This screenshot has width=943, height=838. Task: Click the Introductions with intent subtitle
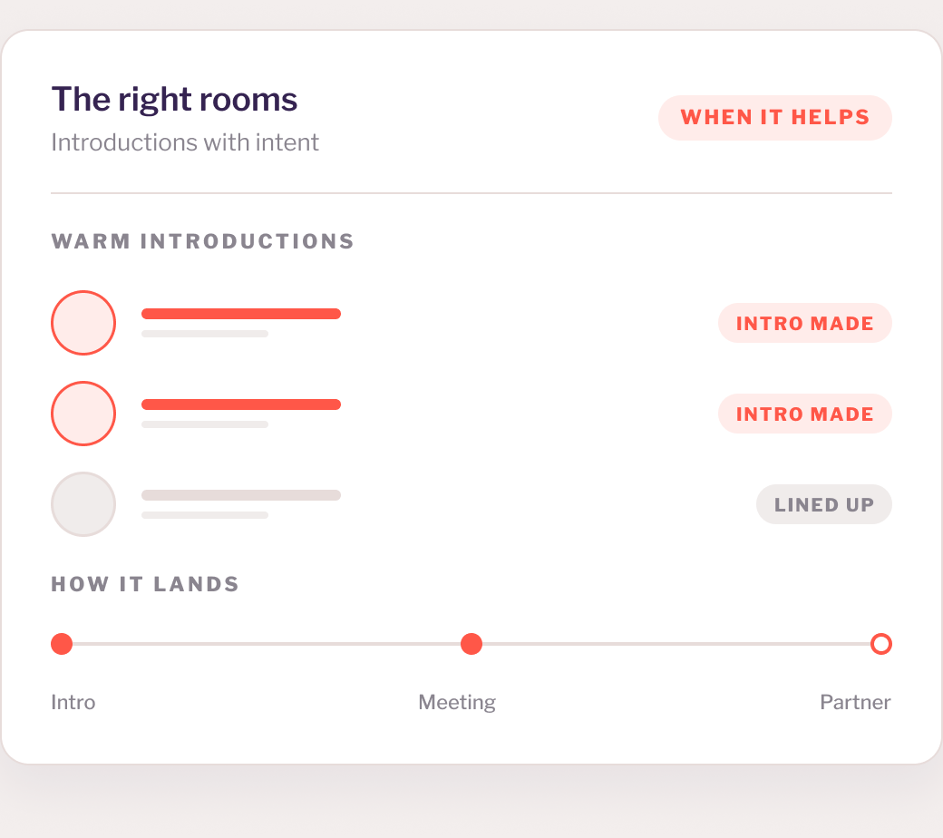(185, 142)
